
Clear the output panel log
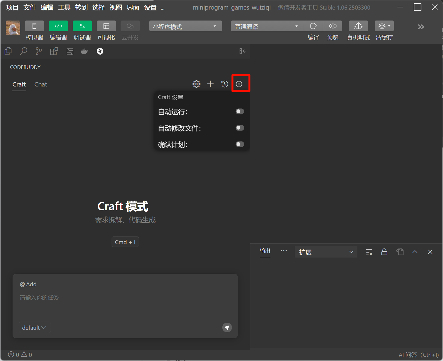369,252
